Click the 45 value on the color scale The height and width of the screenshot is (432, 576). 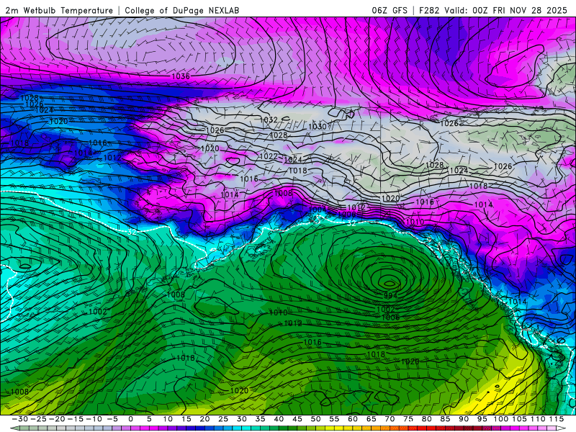point(297,419)
